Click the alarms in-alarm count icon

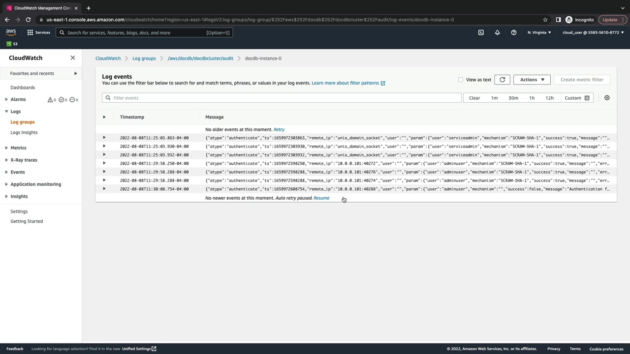click(x=52, y=99)
